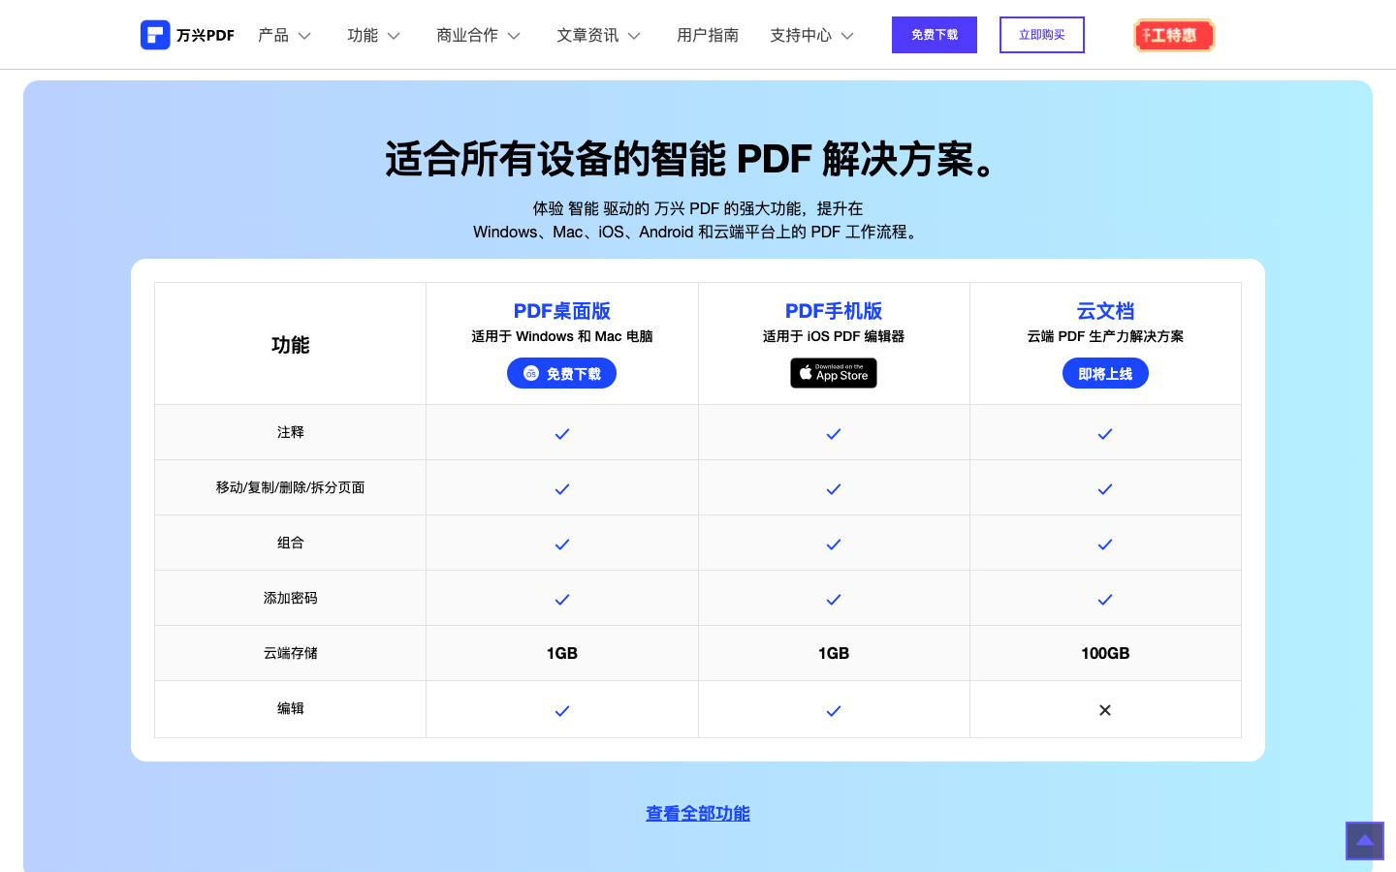Viewport: 1396px width, 872px height.
Task: Open the 功能 dropdown
Action: 374,34
